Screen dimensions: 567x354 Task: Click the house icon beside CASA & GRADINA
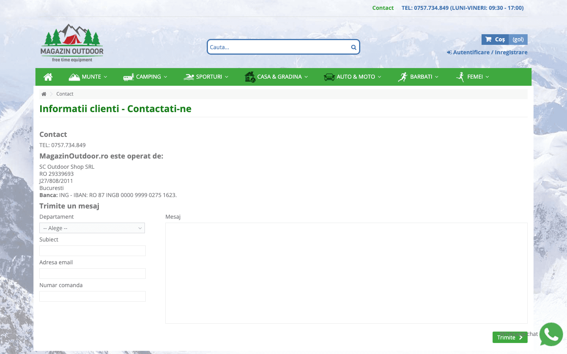[x=250, y=77]
